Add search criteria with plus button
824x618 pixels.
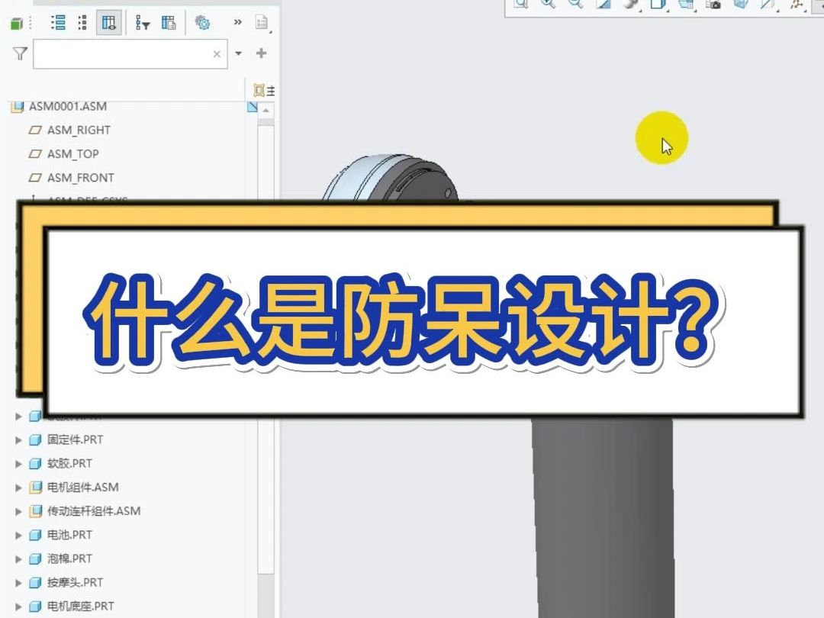coord(261,53)
